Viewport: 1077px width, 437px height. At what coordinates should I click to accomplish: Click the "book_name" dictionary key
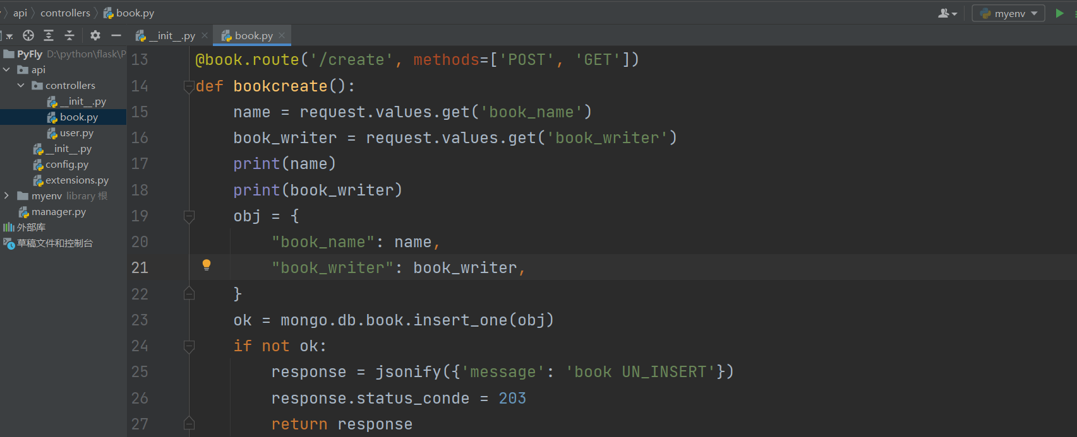click(x=323, y=242)
